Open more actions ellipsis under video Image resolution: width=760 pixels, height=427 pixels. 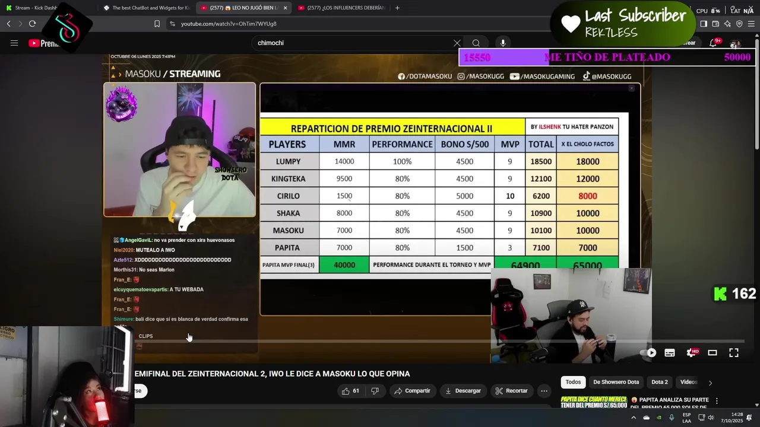click(544, 391)
